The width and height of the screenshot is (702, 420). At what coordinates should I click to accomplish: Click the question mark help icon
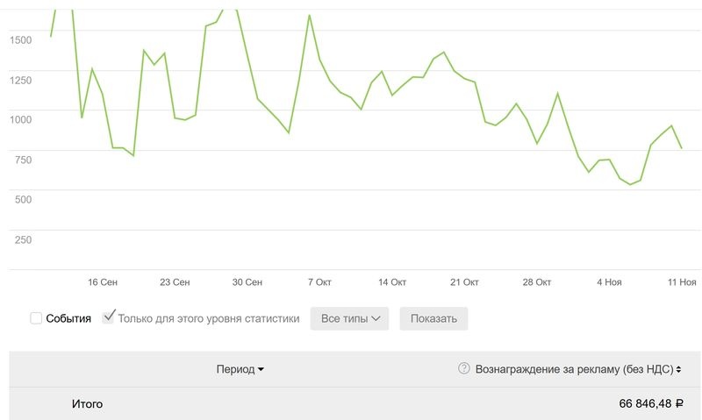click(464, 369)
